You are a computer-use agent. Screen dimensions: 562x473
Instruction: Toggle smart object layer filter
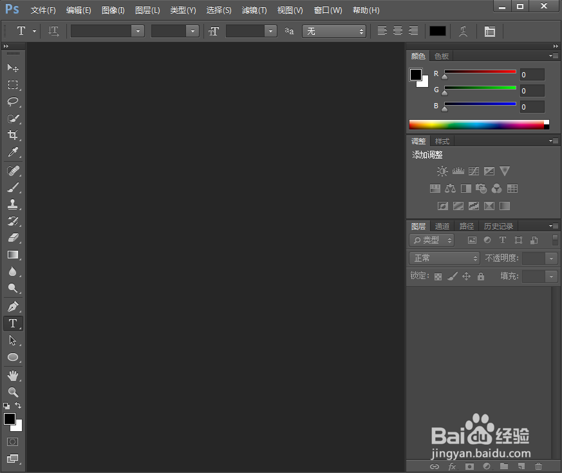point(534,240)
